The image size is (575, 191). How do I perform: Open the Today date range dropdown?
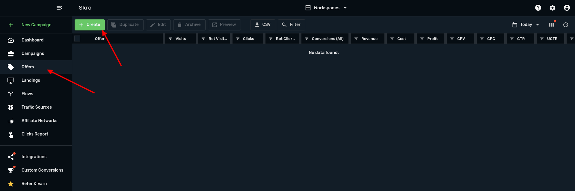[526, 25]
